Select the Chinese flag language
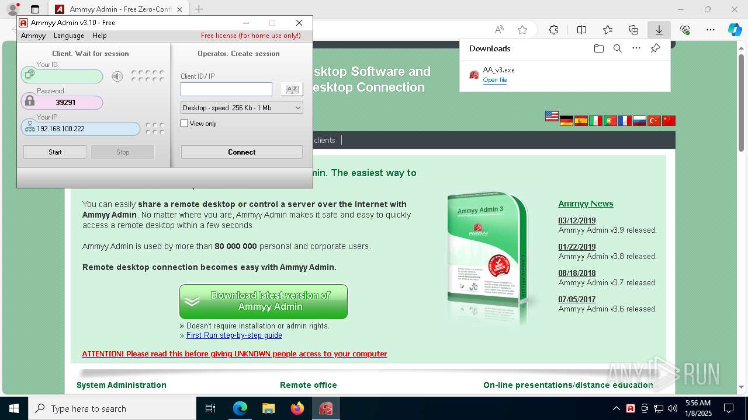The width and height of the screenshot is (748, 420). coord(669,121)
